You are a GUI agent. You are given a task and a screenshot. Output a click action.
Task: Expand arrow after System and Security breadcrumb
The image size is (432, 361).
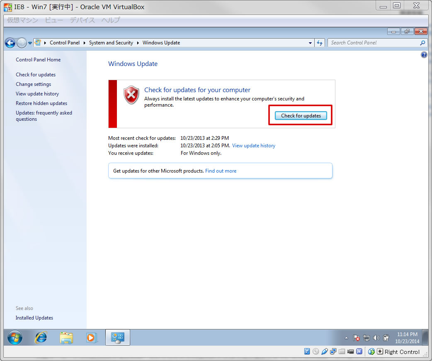pos(138,43)
